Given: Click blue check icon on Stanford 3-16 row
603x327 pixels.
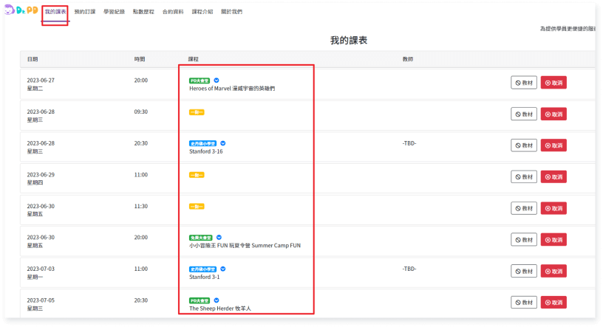Looking at the screenshot, I should [222, 143].
